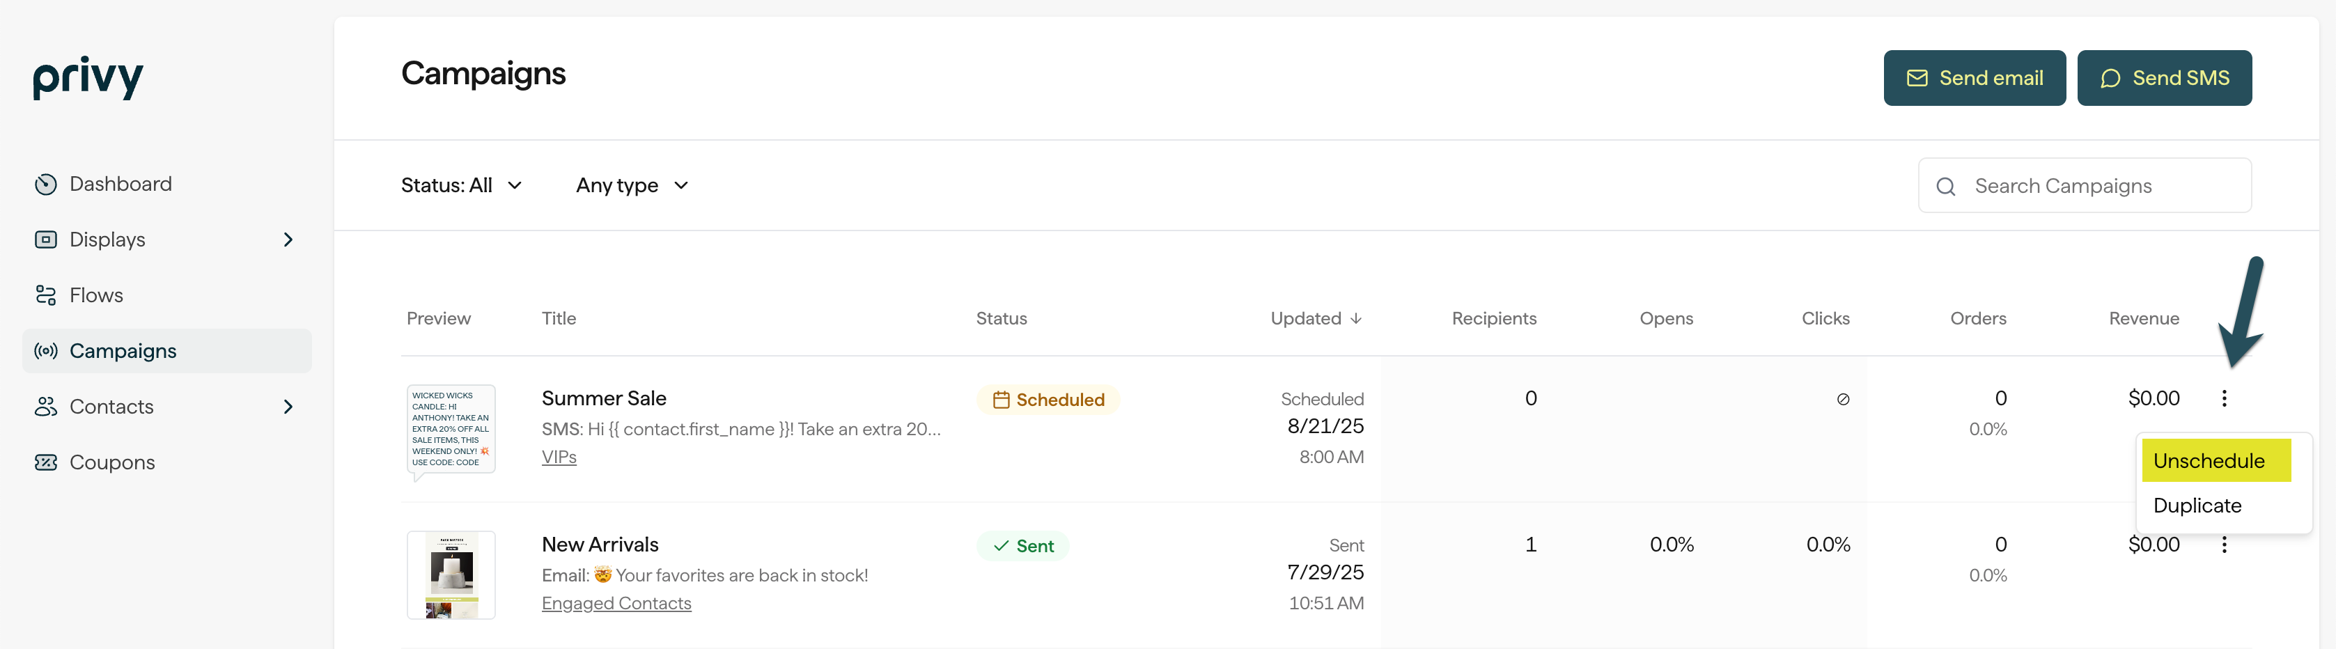The image size is (2336, 649).
Task: Sort by the Updated column header
Action: (x=1316, y=319)
